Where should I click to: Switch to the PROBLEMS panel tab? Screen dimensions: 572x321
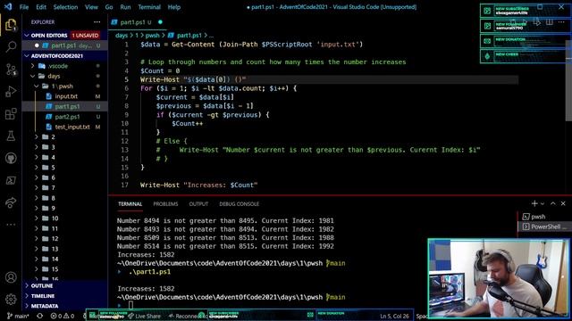click(165, 204)
